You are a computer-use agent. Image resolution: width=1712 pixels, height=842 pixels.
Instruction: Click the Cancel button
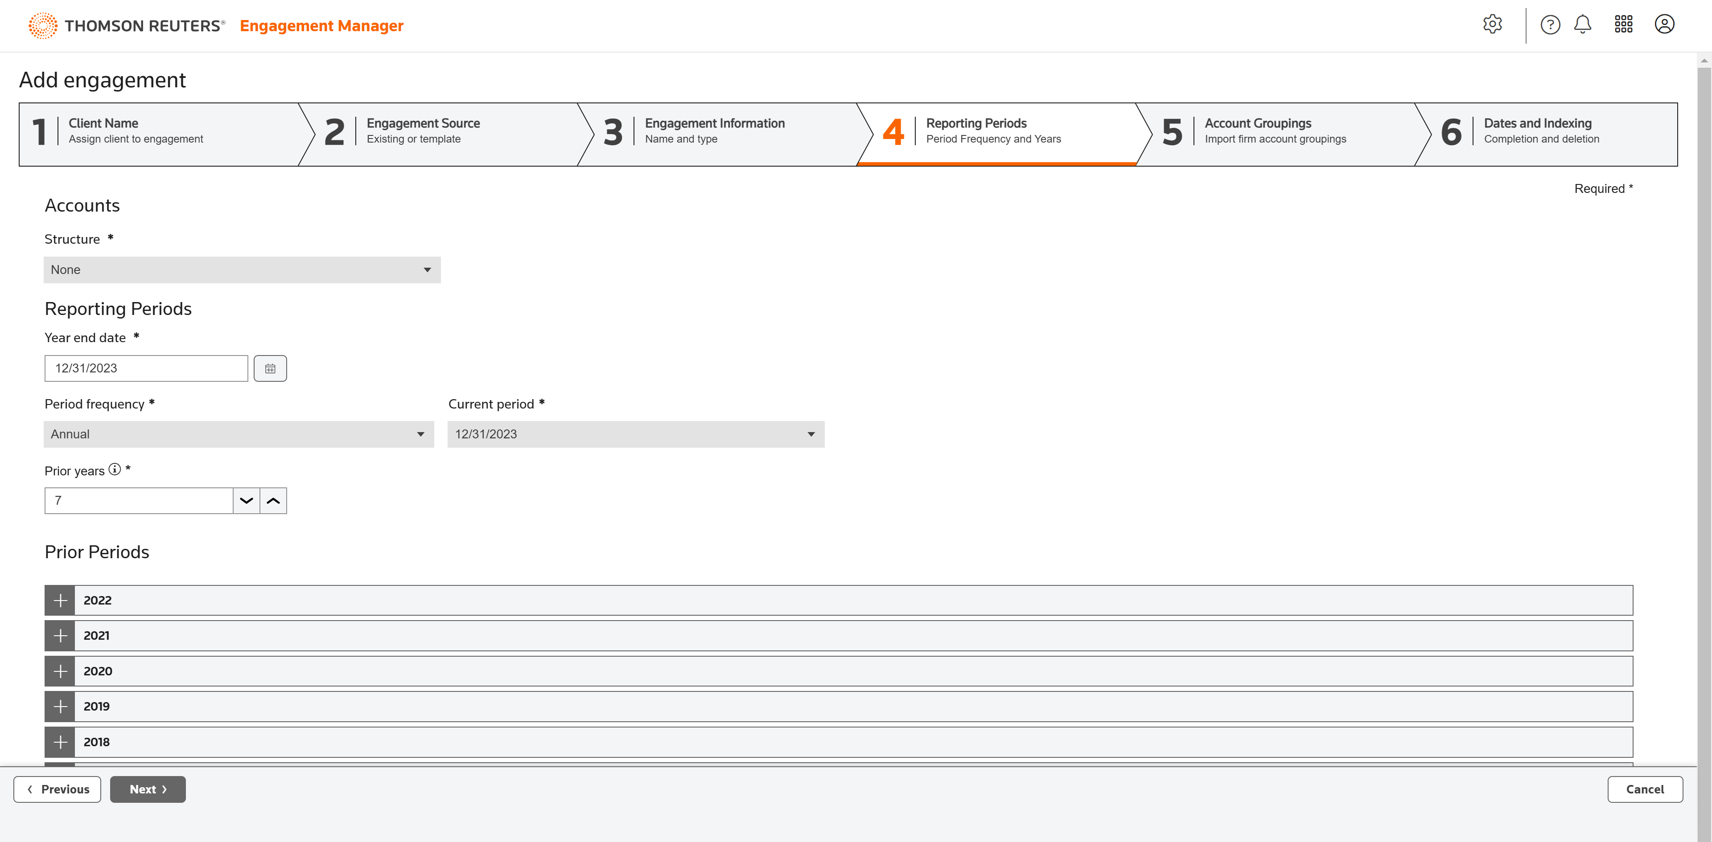click(x=1644, y=789)
